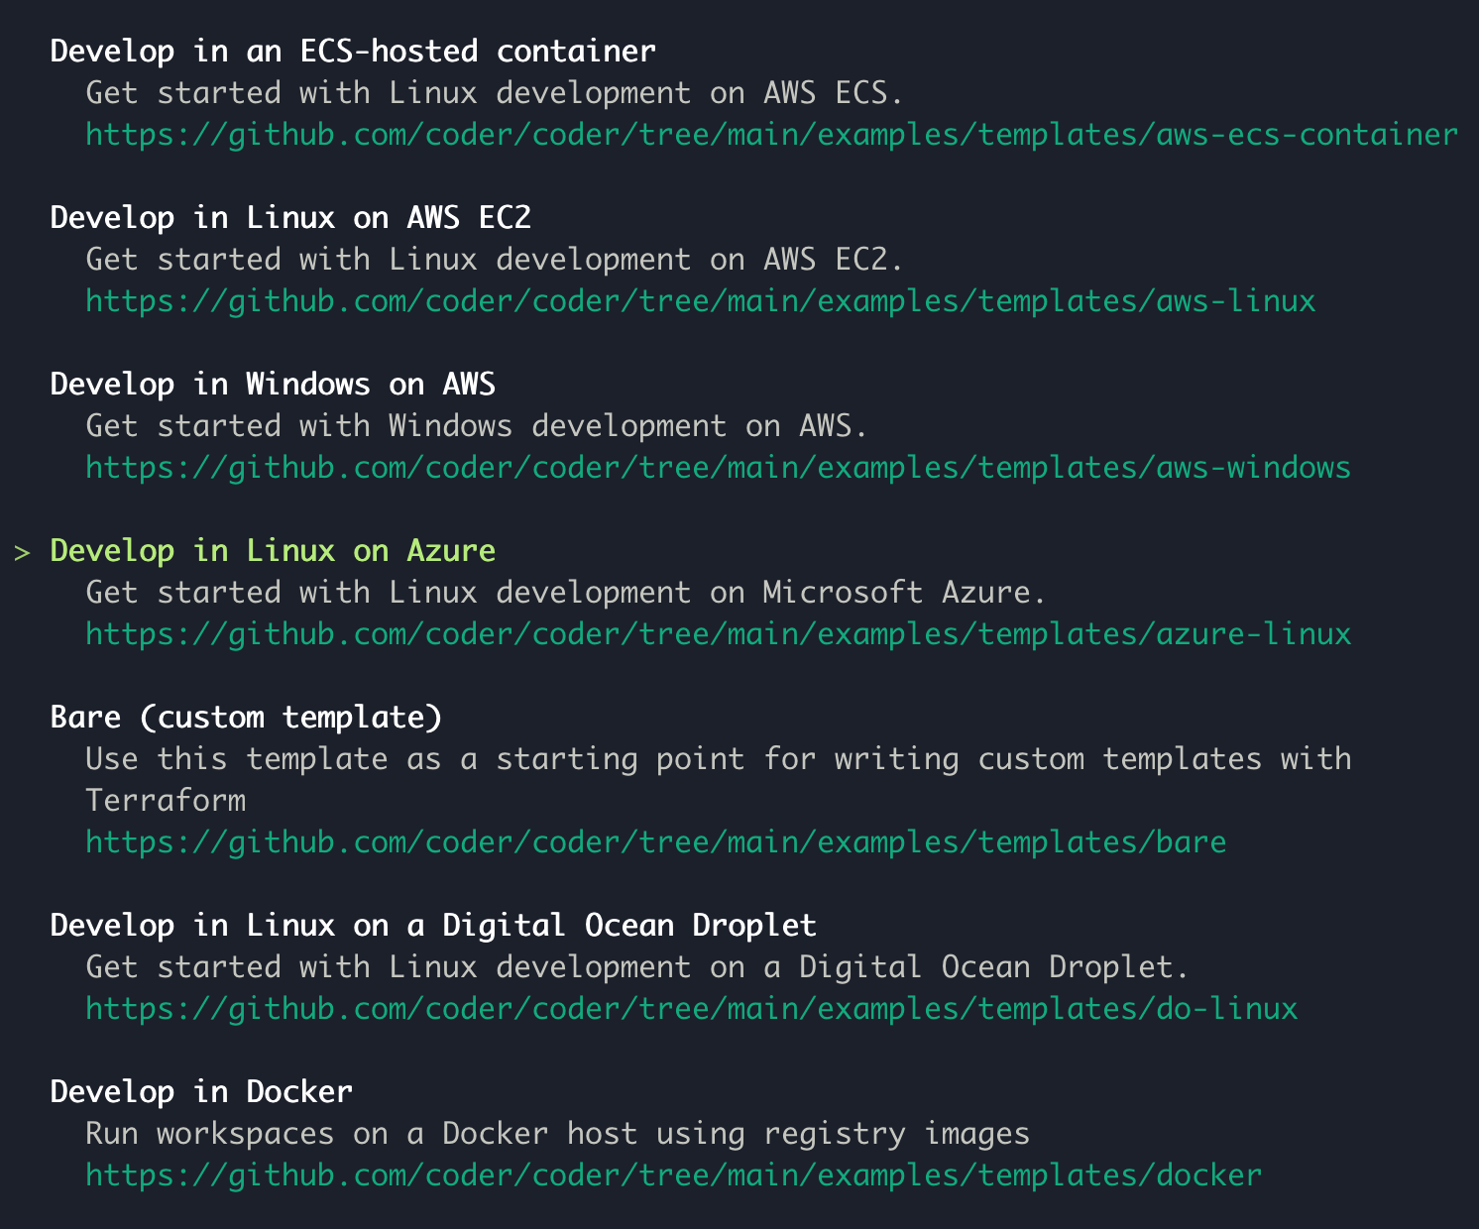
Task: Click the Windows development on AWS description
Action: [477, 425]
